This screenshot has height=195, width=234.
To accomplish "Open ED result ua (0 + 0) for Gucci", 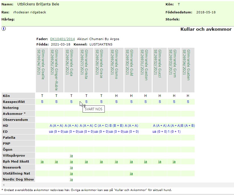I will (x=160, y=132).
